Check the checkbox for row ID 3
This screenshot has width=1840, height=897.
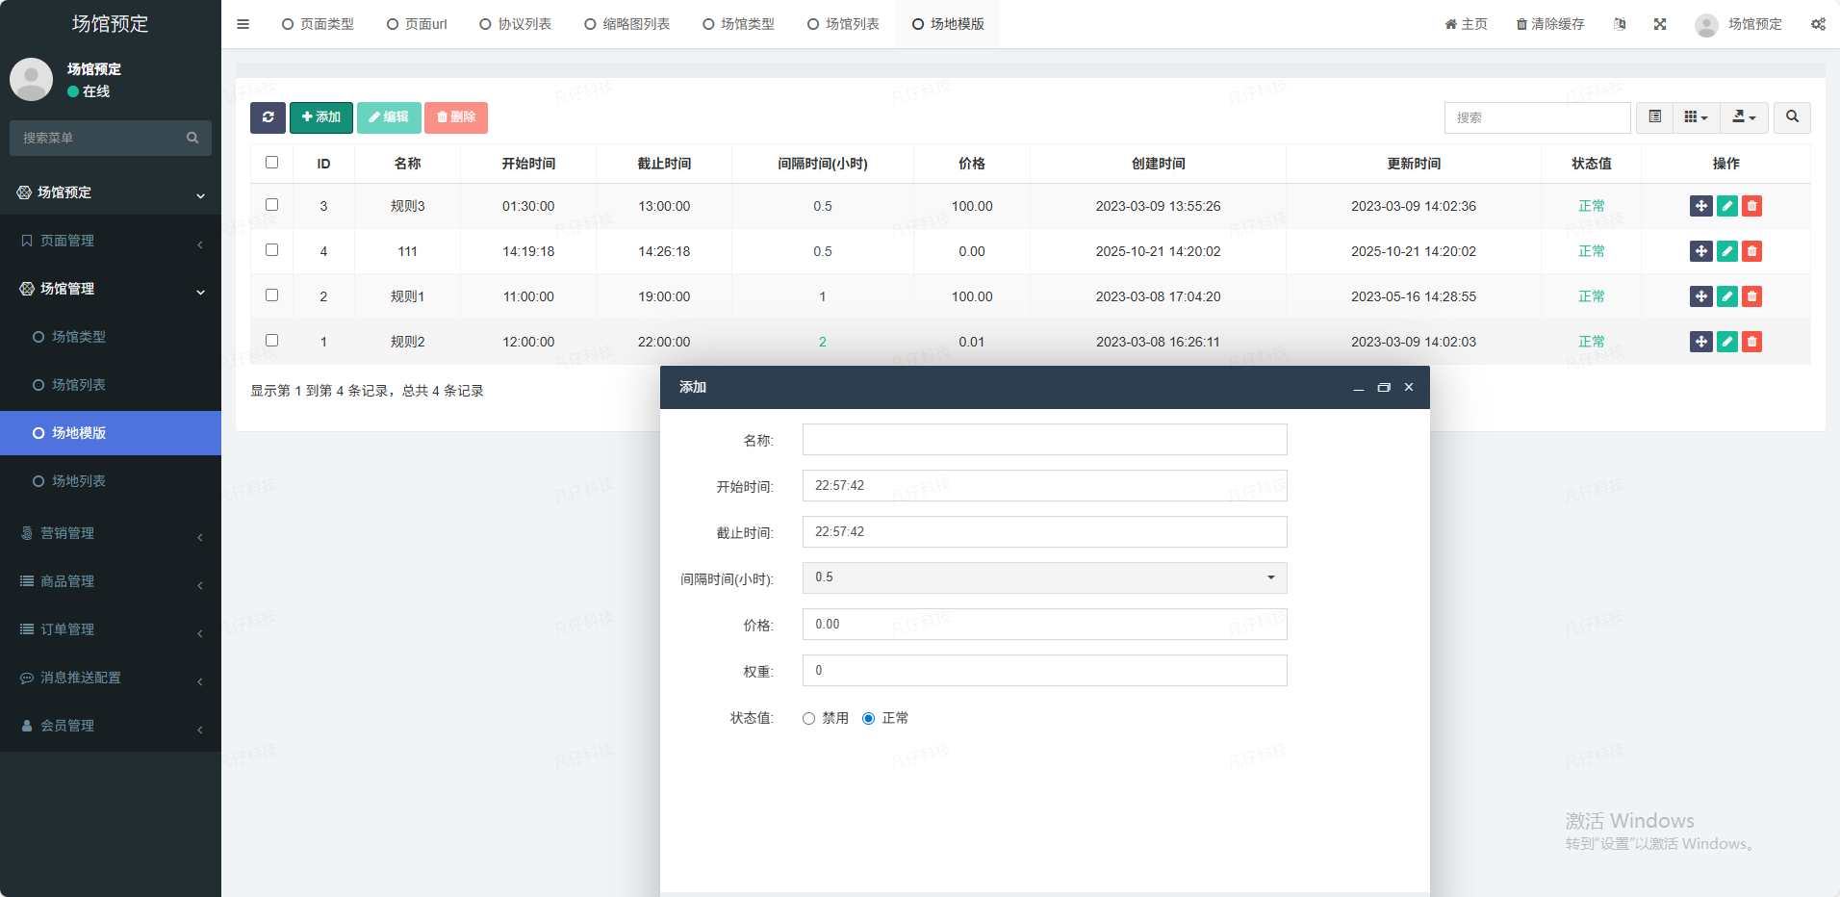click(x=271, y=205)
